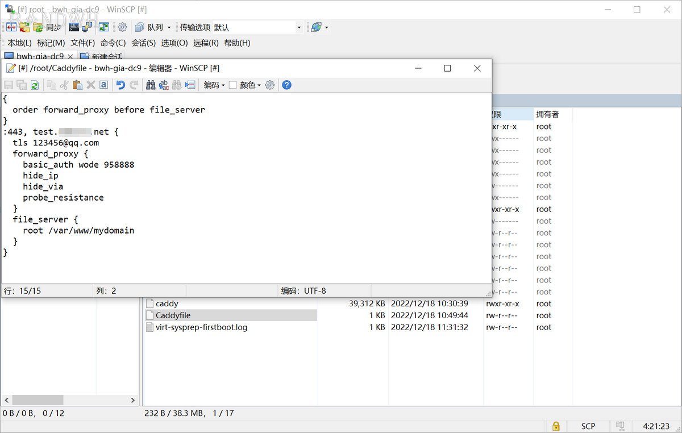This screenshot has width=682, height=433.
Task: Click the go to line icon
Action: tap(190, 85)
